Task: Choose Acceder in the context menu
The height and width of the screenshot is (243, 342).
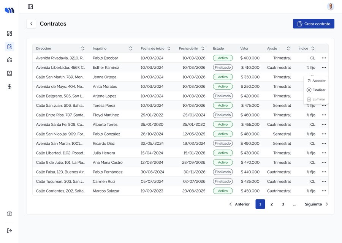Action: pos(316,81)
